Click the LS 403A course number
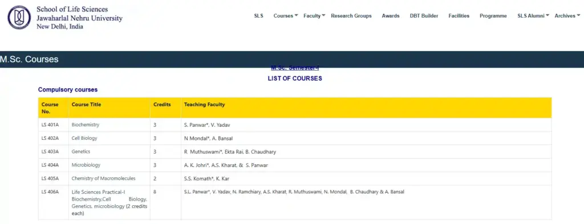This screenshot has height=224, width=584. [x=50, y=152]
